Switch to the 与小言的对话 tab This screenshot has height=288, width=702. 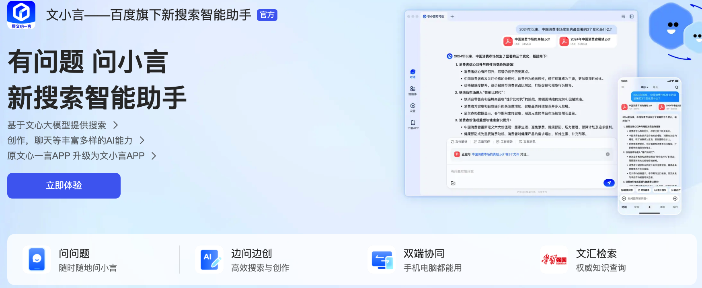click(433, 16)
